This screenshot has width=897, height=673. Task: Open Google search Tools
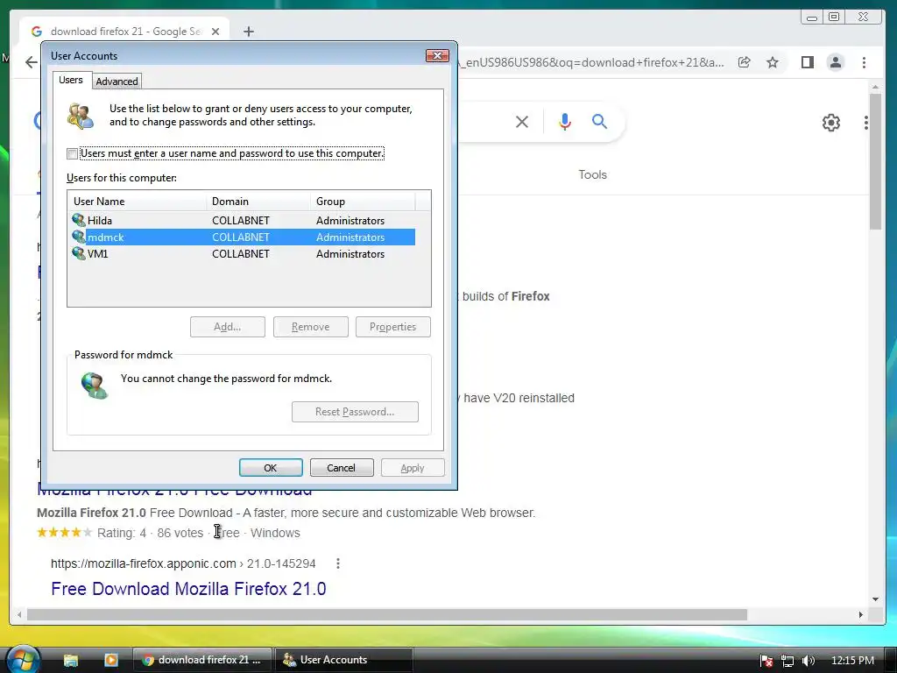tap(593, 174)
